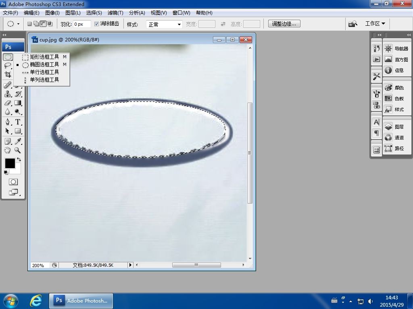Screen dimensions: 413x309
Task: Select the Lasso tool
Action: [x=8, y=66]
